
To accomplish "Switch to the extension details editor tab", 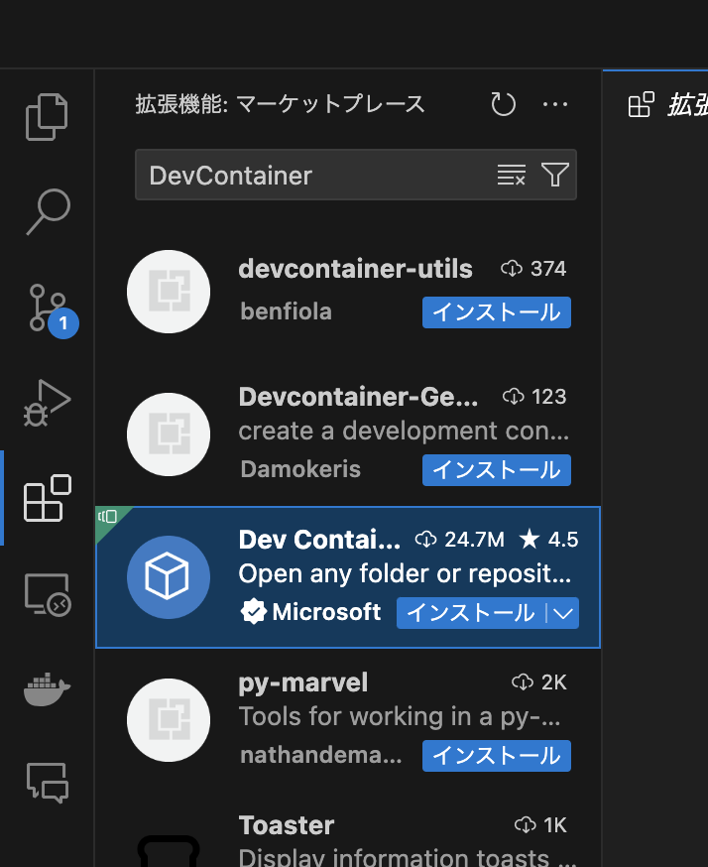I will (656, 104).
